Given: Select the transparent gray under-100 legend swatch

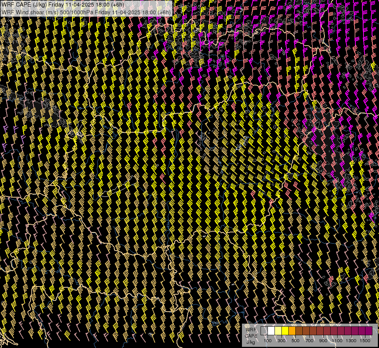Looking at the screenshot, I should pos(264,331).
